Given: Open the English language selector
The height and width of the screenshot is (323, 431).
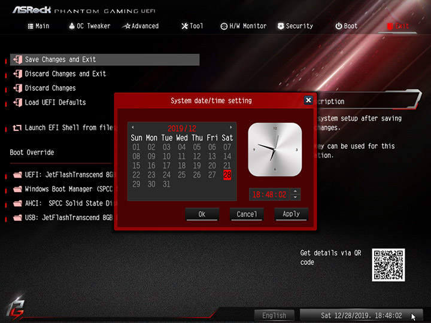Looking at the screenshot, I should click(274, 315).
